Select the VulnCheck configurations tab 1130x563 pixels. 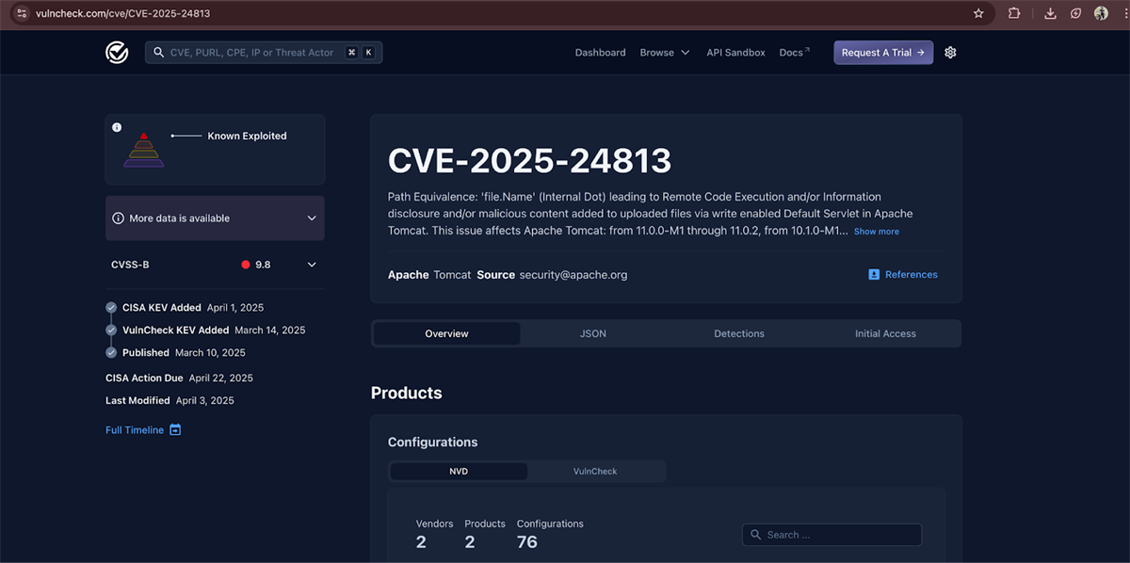tap(595, 471)
